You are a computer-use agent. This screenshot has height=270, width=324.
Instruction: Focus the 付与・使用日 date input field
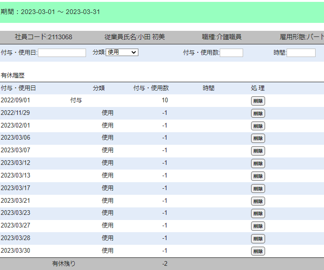(62, 53)
